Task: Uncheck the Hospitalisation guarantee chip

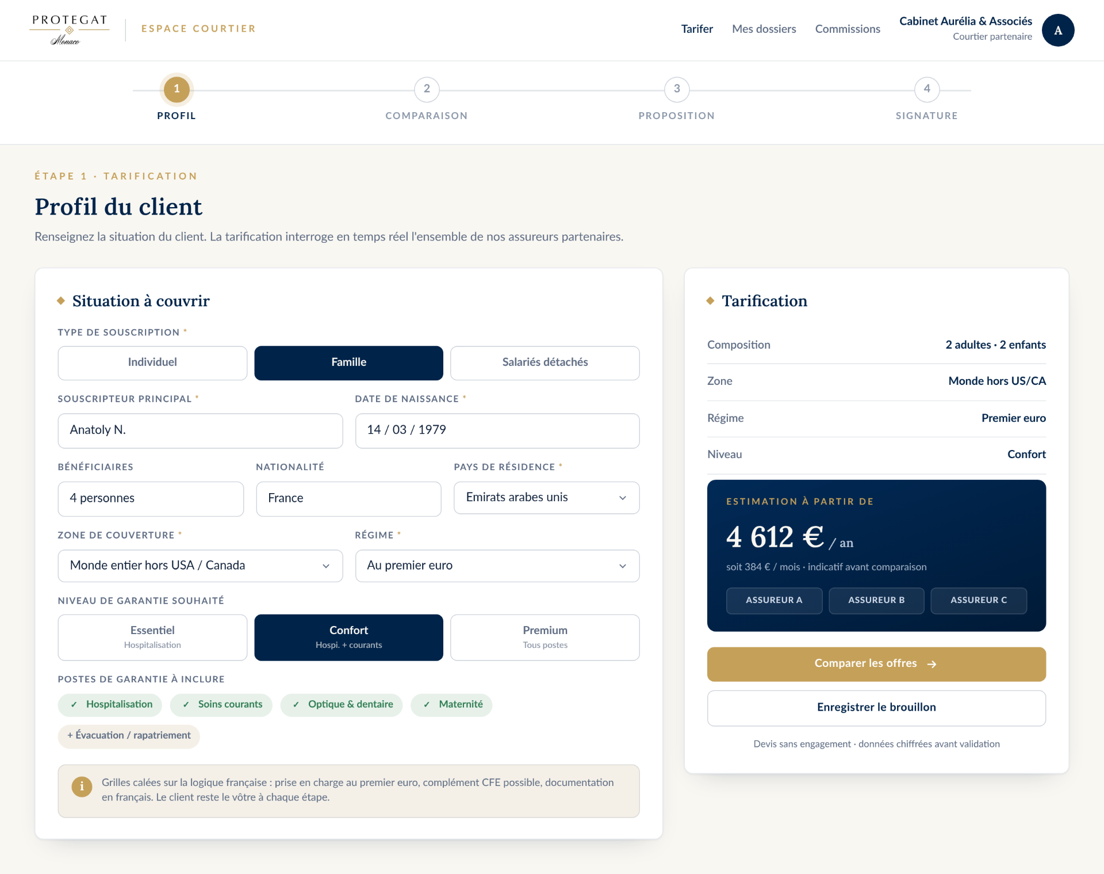Action: point(110,705)
